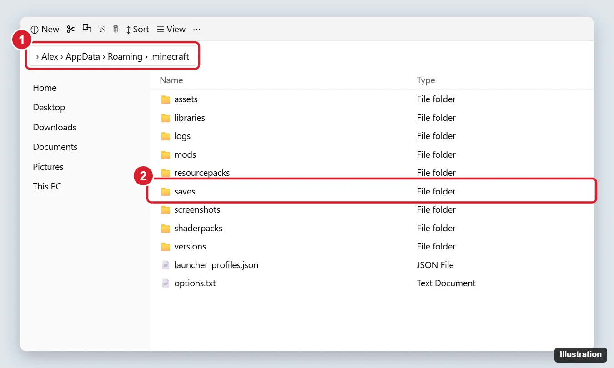Click the saves folder icon

tap(166, 191)
